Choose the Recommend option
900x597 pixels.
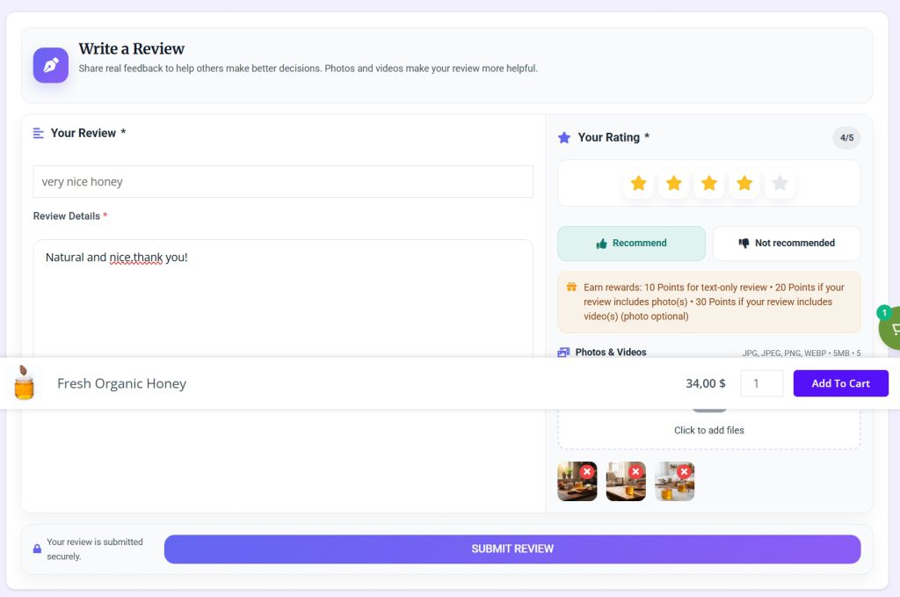[631, 244]
